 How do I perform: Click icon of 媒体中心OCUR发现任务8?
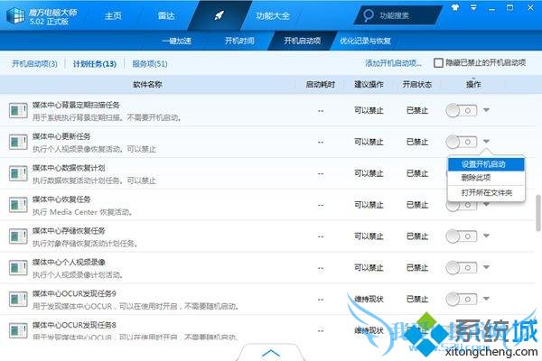pyautogui.click(x=18, y=330)
